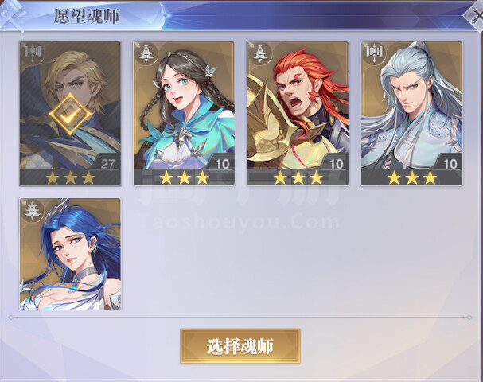
Task: Click the three-star rating under blonde hero
Action: (70, 177)
